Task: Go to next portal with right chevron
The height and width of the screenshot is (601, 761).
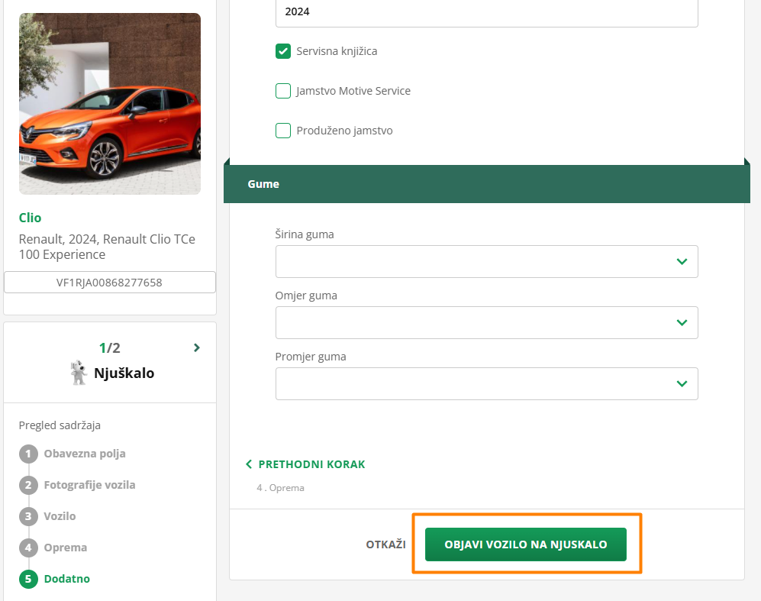Action: coord(197,348)
